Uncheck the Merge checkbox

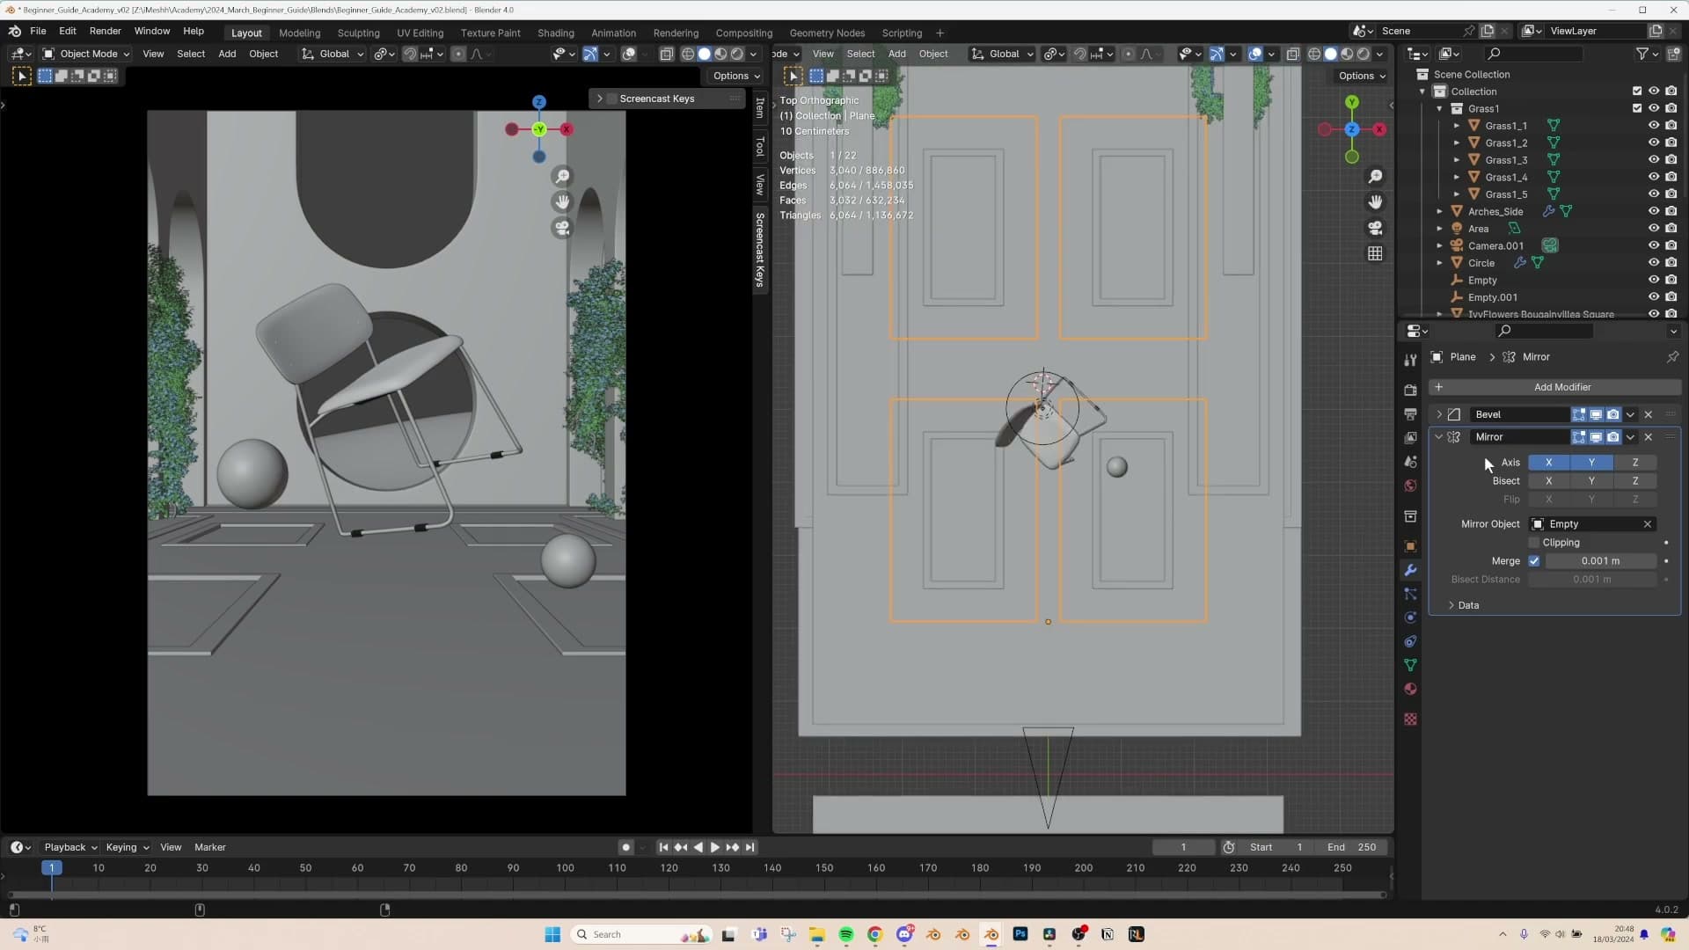tap(1534, 561)
